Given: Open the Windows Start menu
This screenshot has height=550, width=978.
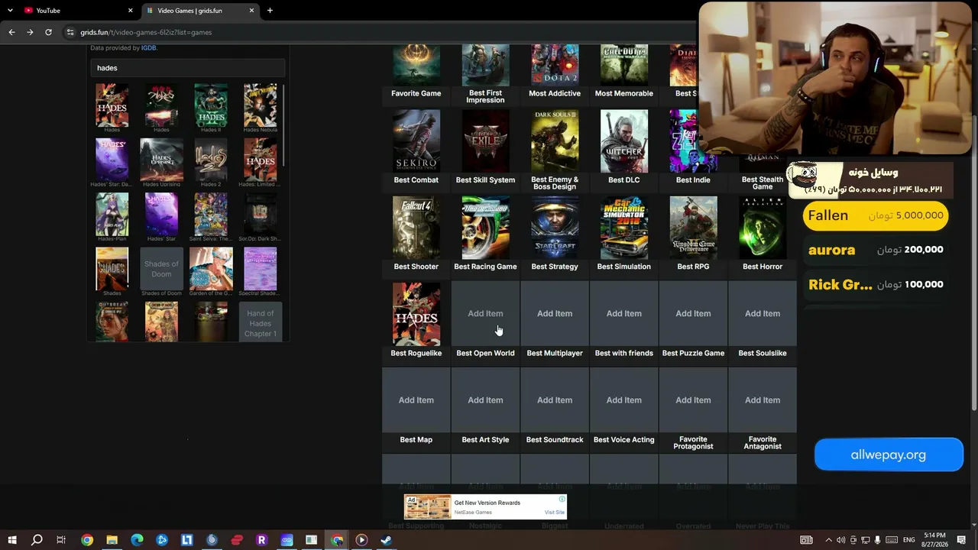Looking at the screenshot, I should coord(12,540).
